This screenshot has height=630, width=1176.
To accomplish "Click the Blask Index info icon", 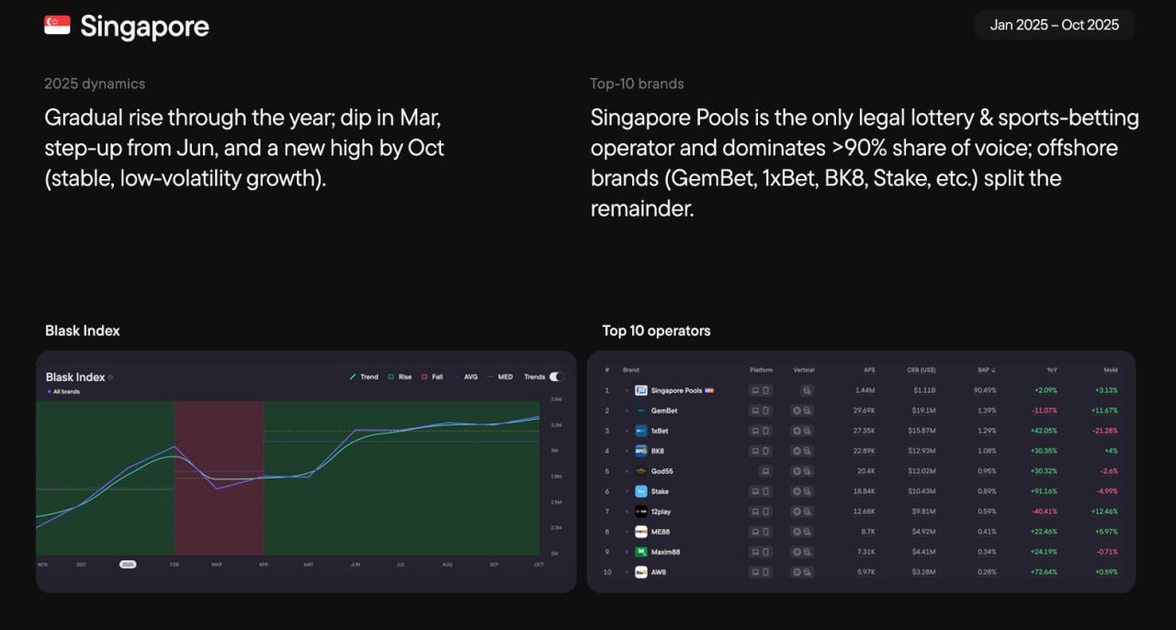I will coord(111,377).
